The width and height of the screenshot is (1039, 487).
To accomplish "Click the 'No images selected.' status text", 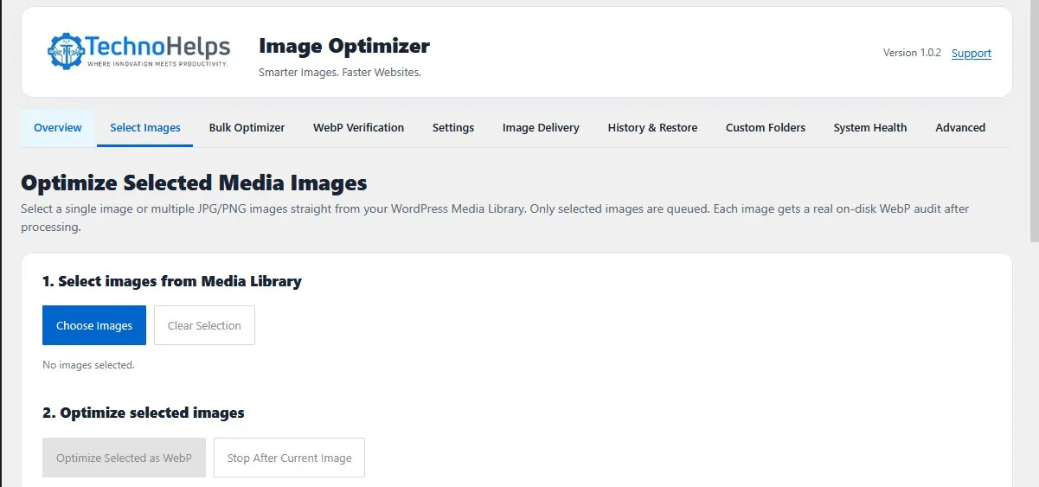I will click(88, 365).
